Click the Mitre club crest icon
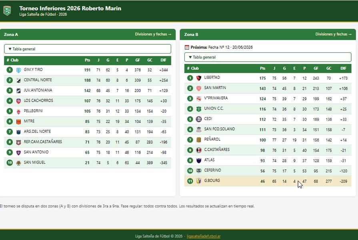 pyautogui.click(x=18, y=122)
